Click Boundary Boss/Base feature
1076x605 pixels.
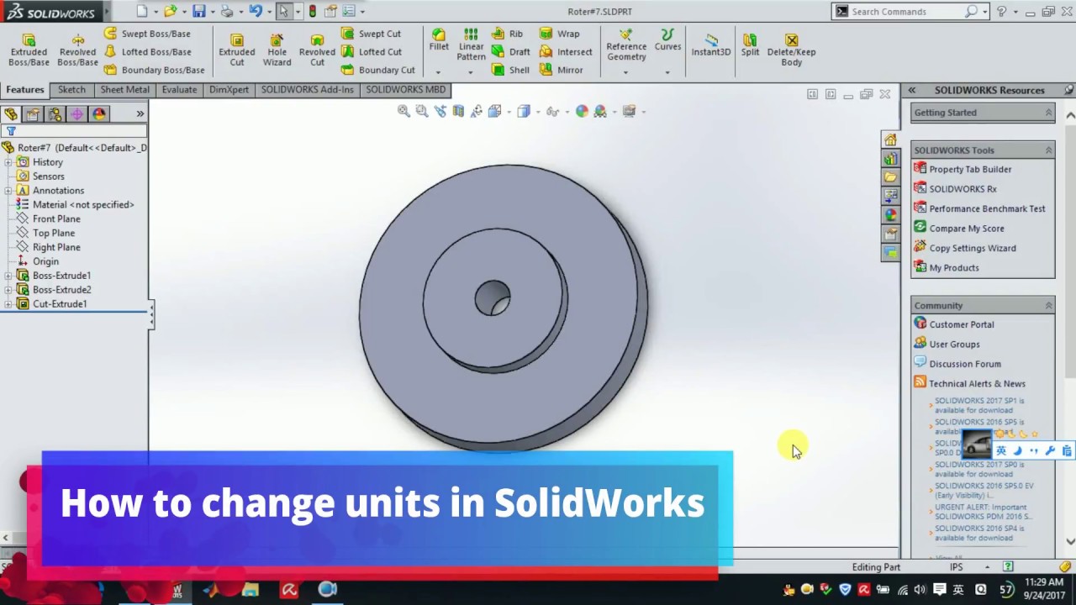[x=154, y=70]
